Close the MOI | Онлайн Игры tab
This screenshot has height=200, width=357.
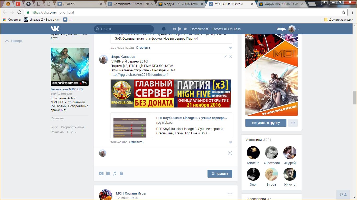[252, 4]
